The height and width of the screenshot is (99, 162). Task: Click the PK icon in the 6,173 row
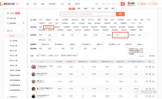click(147, 81)
